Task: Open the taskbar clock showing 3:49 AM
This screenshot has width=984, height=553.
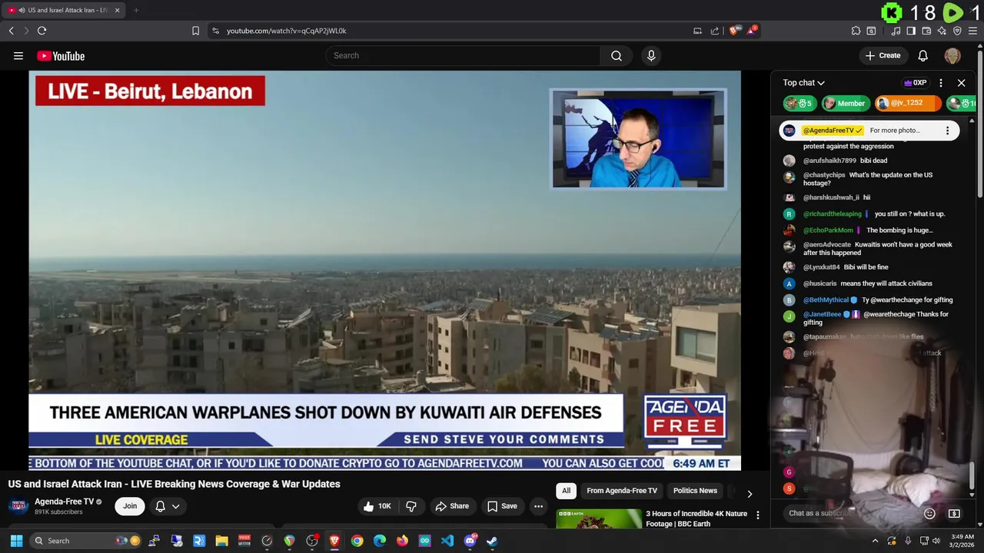Action: tap(962, 541)
